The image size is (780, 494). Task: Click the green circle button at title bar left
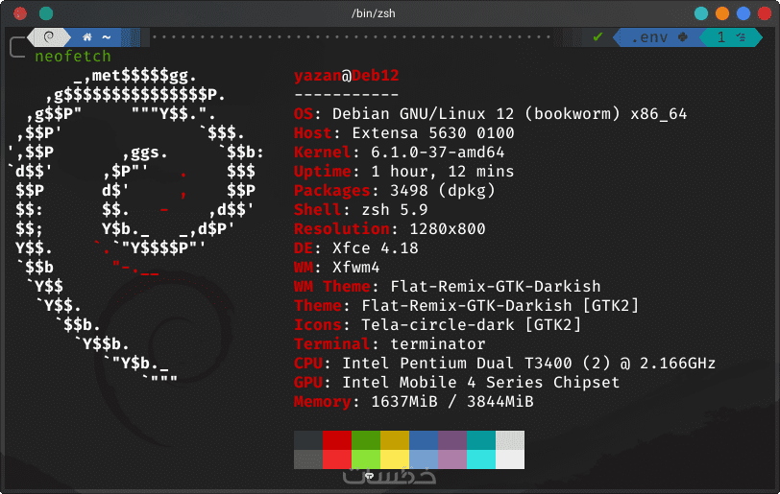click(x=46, y=13)
